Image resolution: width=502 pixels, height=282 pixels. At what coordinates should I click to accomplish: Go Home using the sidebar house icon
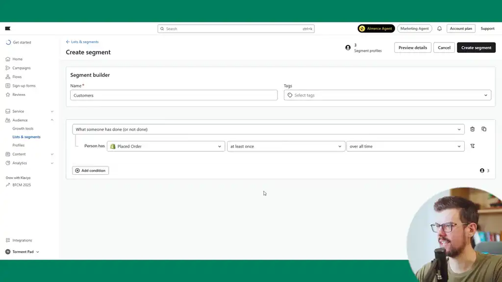point(7,59)
